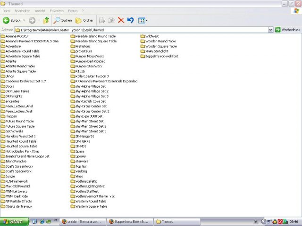Switch to onride Firefox taskbar window
The image size is (302, 226).
tap(83, 222)
